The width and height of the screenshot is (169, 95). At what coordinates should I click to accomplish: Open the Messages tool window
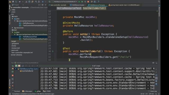(x=27, y=91)
